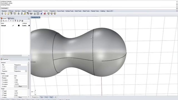Open the Properties panel gear options
Viewport: 178px width, 100px height.
click(29, 59)
